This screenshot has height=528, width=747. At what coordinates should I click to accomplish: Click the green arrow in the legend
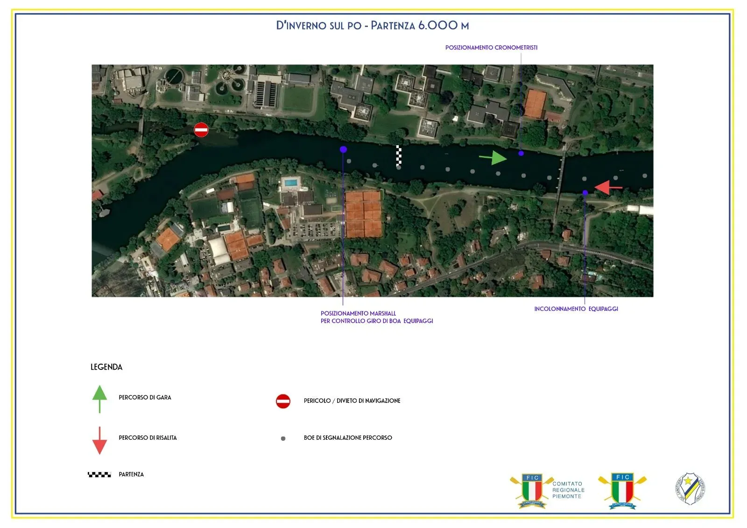(x=99, y=398)
